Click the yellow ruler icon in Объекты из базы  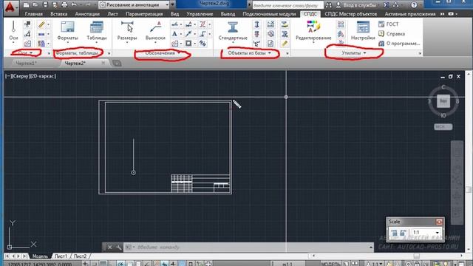pos(284,44)
